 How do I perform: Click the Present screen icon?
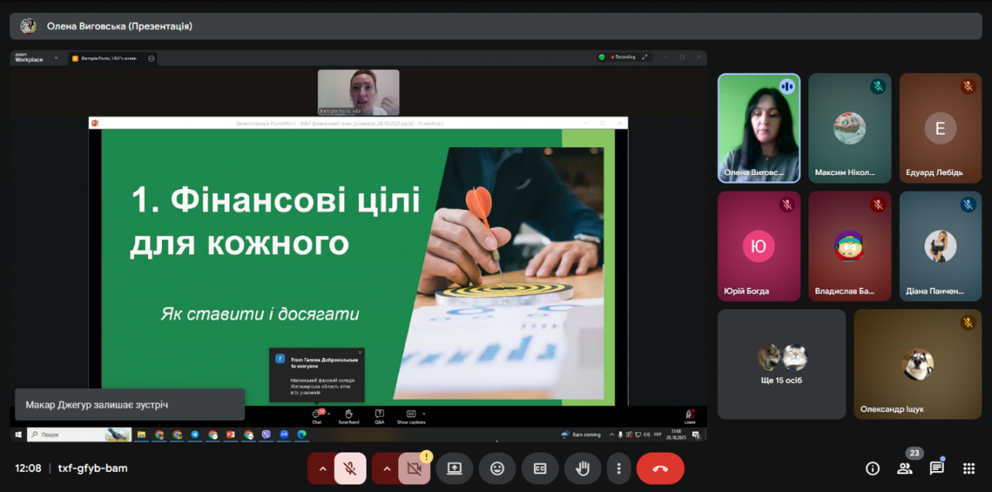pos(454,468)
